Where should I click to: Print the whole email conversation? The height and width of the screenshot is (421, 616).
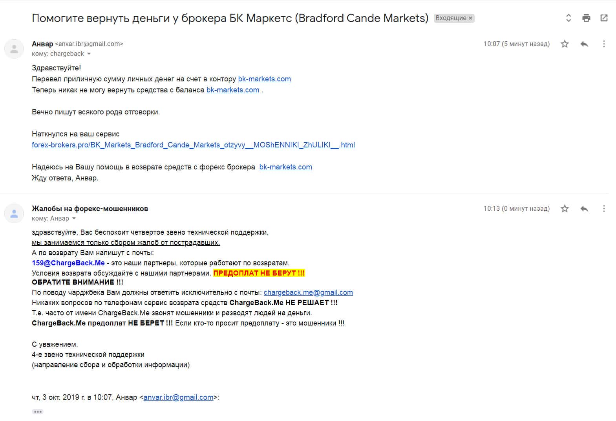click(586, 18)
